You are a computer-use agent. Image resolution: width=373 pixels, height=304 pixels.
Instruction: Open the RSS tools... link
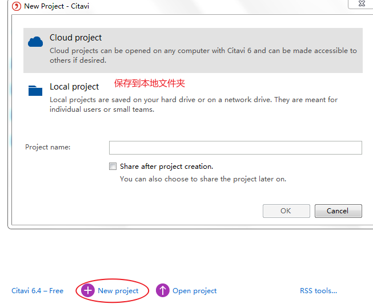click(318, 291)
